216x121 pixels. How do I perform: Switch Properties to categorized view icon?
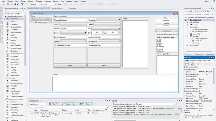(186, 64)
